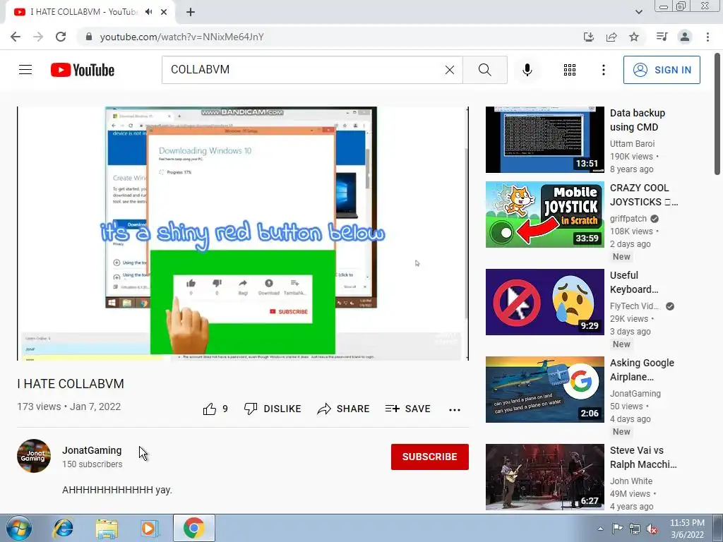Open CRAZY COOL JOYSTICKS video thumbnail
Image resolution: width=723 pixels, height=542 pixels.
point(544,215)
